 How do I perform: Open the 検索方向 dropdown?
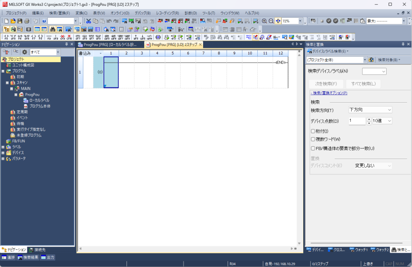(x=370, y=110)
